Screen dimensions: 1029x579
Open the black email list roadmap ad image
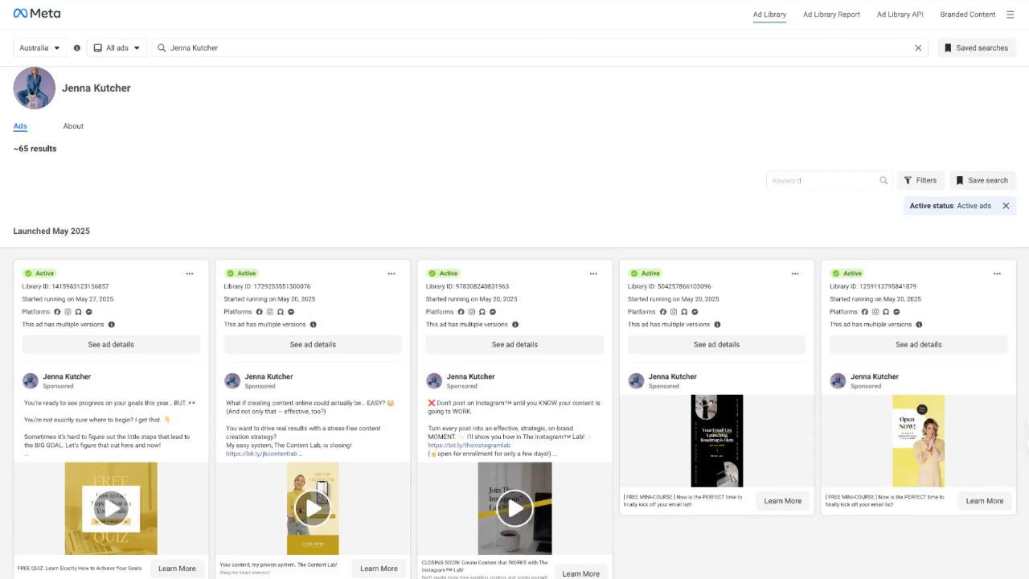click(x=717, y=441)
